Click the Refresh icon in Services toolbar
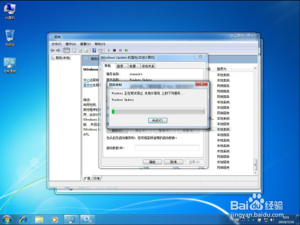Screen dimensions: 300x225 click(80, 50)
